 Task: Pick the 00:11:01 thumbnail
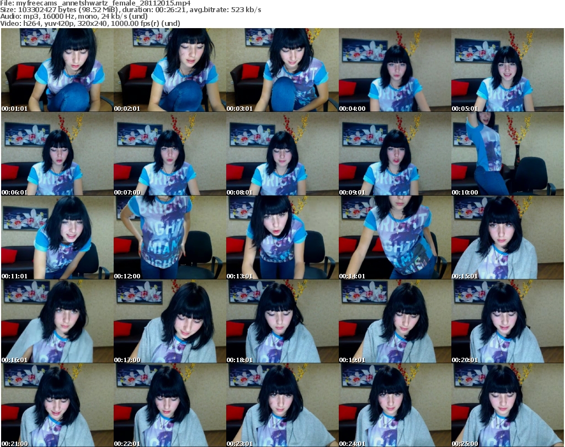click(x=57, y=238)
